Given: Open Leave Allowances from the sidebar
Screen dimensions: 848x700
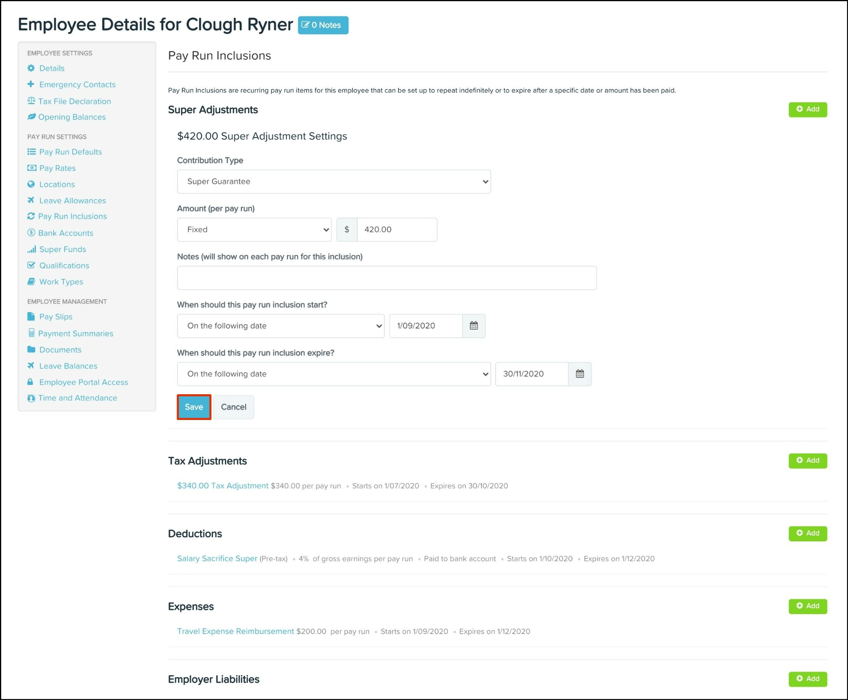Looking at the screenshot, I should point(72,200).
